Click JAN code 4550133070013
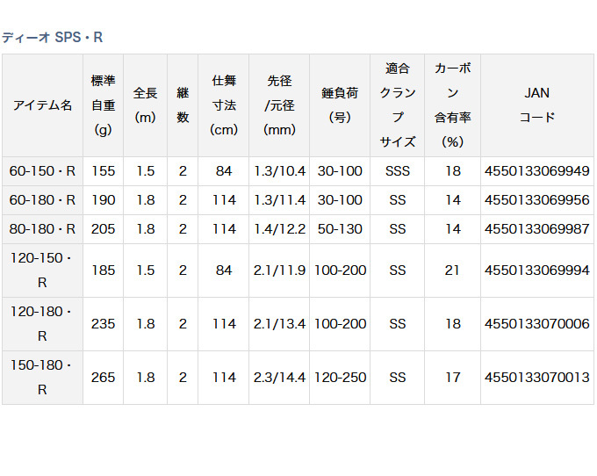Image resolution: width=597 pixels, height=476 pixels. click(x=536, y=378)
